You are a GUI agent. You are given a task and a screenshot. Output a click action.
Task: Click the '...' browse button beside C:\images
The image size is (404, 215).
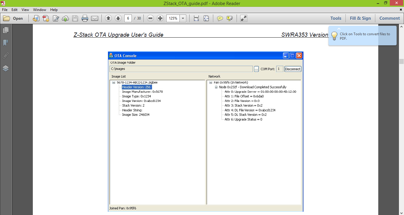pos(256,69)
